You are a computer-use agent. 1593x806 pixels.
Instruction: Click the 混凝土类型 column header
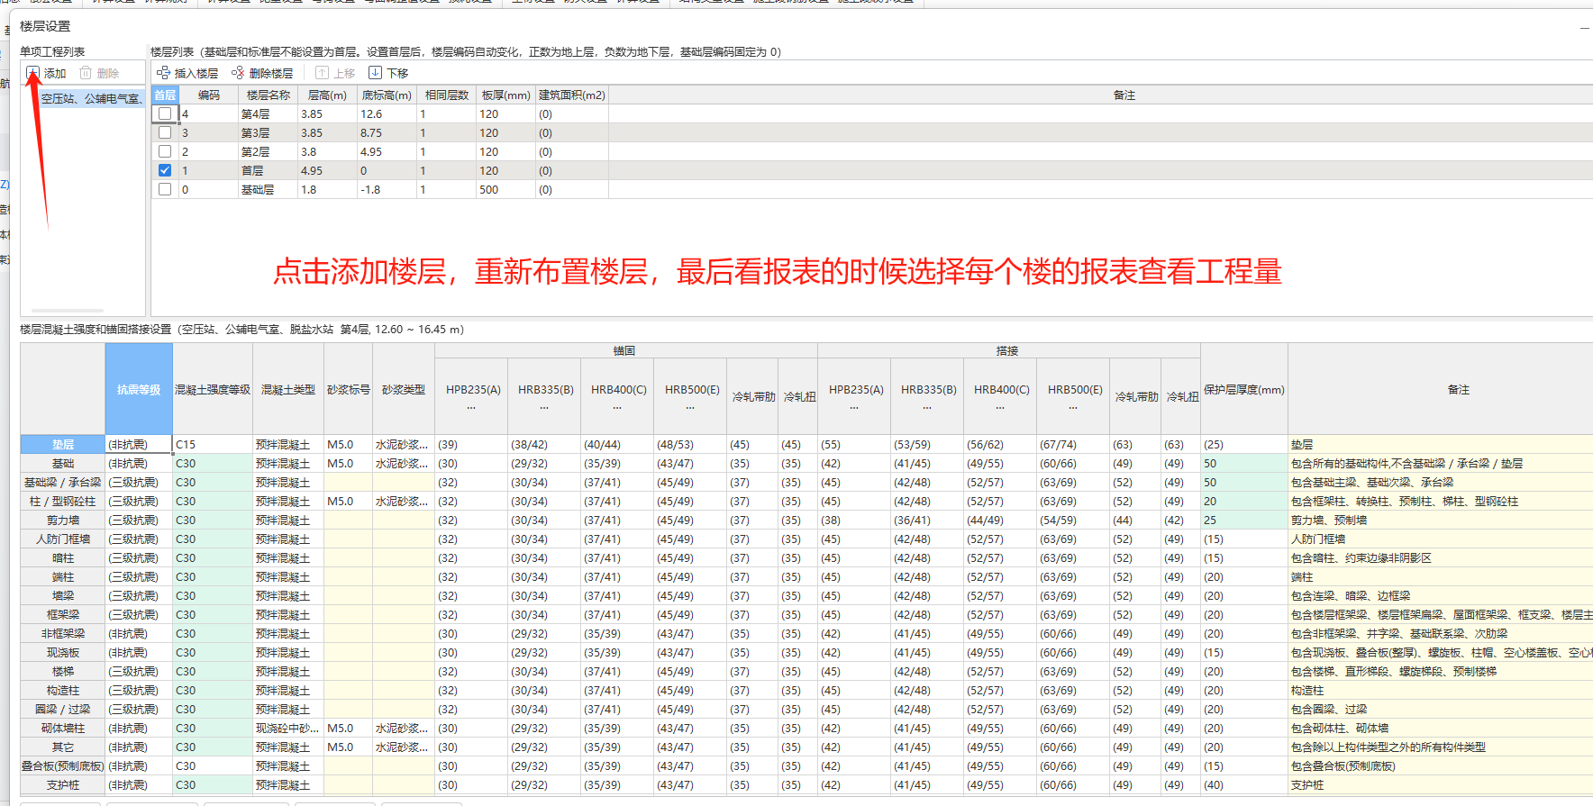288,389
